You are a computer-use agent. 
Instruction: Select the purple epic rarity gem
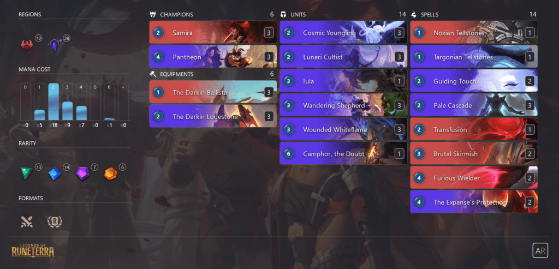[x=82, y=174]
